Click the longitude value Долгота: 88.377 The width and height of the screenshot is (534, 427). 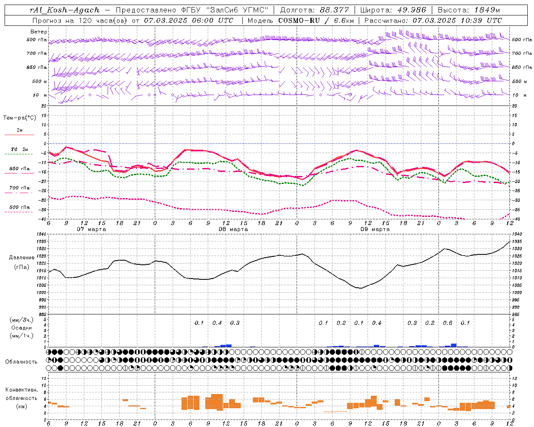tap(315, 10)
